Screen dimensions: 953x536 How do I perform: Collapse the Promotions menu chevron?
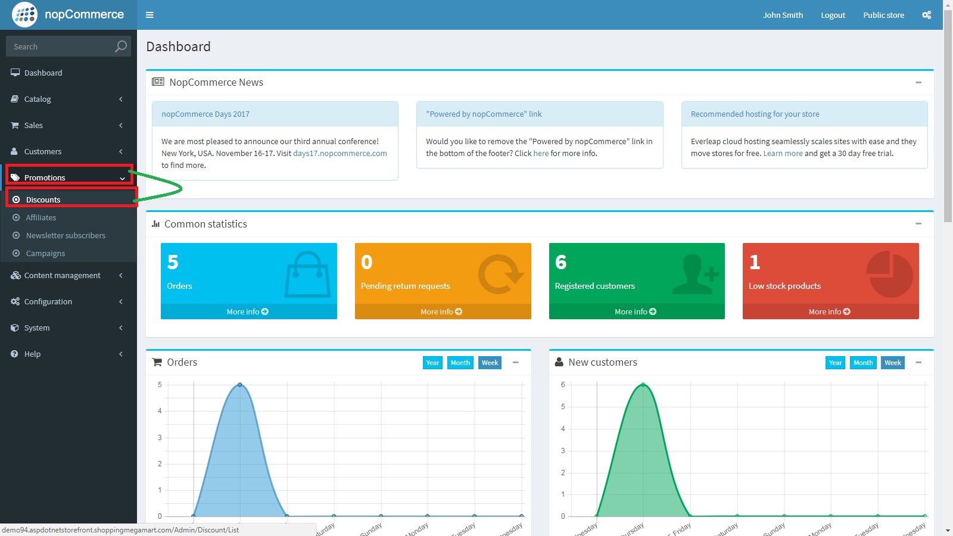(x=122, y=178)
